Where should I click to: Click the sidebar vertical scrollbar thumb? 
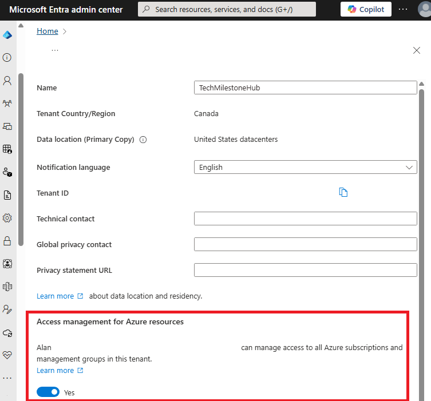tap(21, 159)
